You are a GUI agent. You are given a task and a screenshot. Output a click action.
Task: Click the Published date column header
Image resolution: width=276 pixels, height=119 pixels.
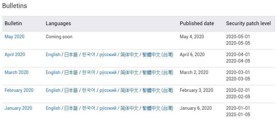[197, 23]
